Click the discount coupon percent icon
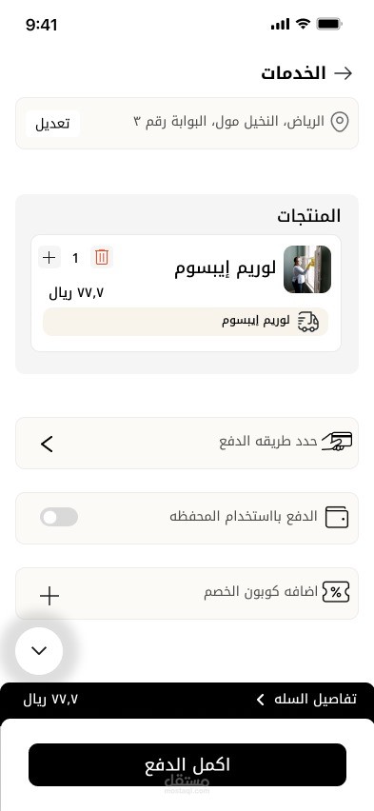This screenshot has width=374, height=811. point(336,592)
